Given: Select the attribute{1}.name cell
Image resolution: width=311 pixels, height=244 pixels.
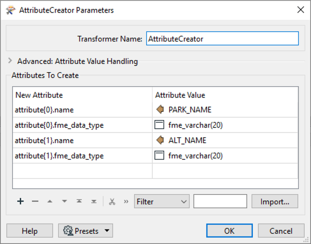Looking at the screenshot, I should coord(82,141).
